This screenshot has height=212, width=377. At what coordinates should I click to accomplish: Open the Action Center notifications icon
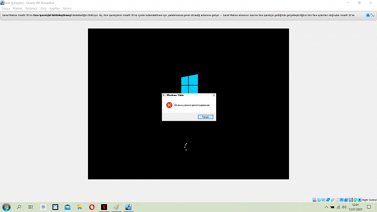coord(369,207)
